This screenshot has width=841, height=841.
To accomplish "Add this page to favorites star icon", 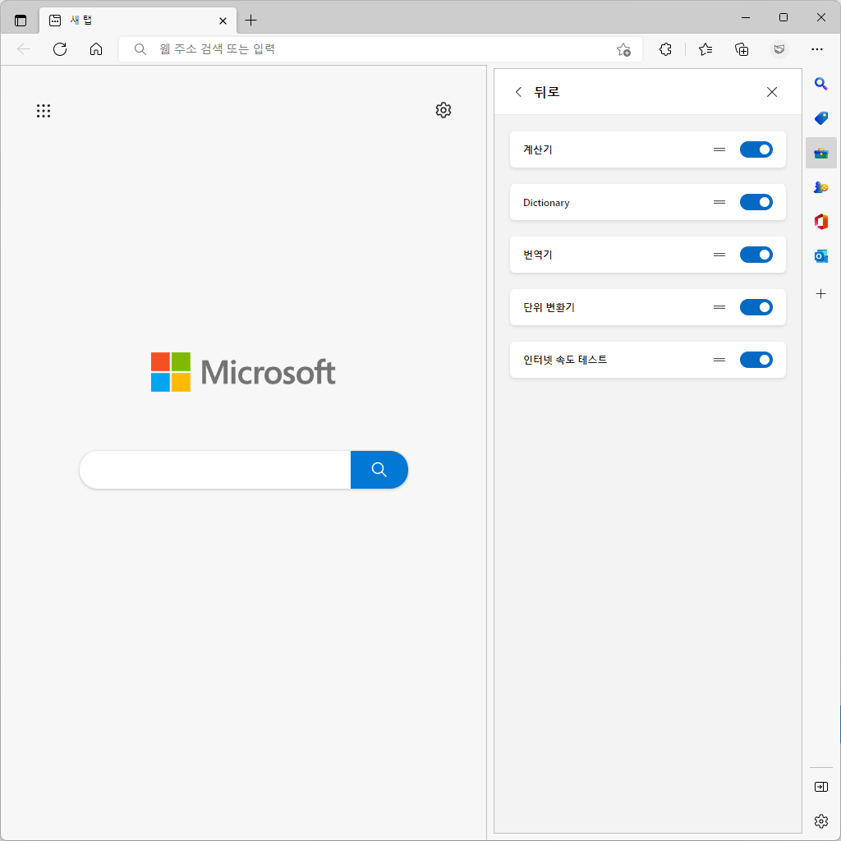I will pos(623,49).
